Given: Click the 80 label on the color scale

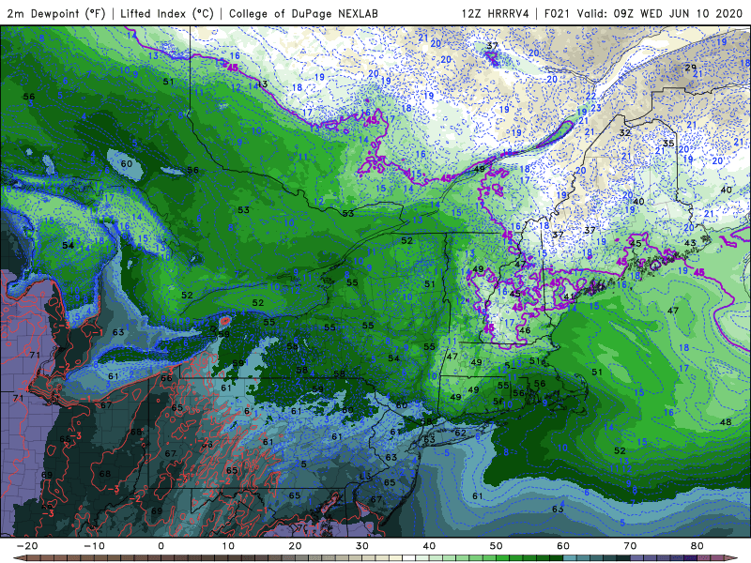Looking at the screenshot, I should (x=697, y=546).
